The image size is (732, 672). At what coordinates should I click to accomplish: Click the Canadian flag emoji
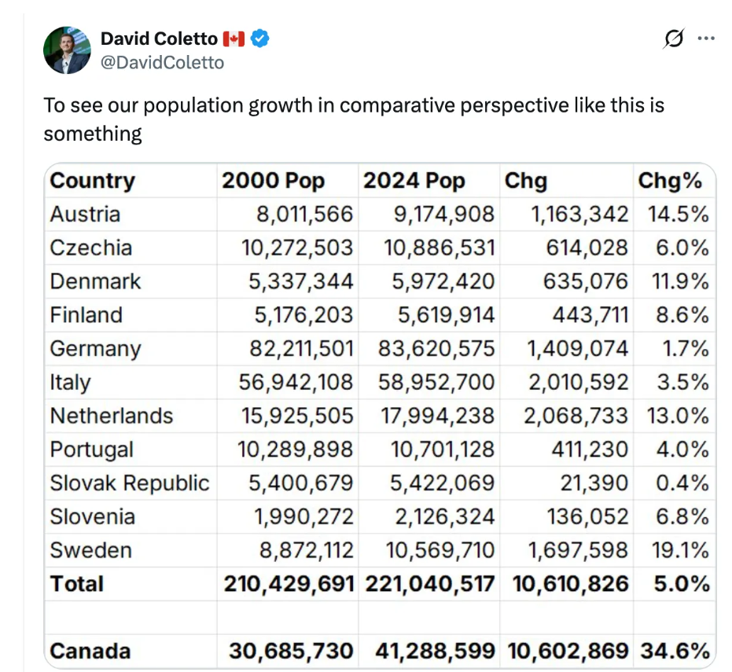[x=234, y=39]
